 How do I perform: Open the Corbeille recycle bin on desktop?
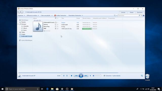[147, 77]
